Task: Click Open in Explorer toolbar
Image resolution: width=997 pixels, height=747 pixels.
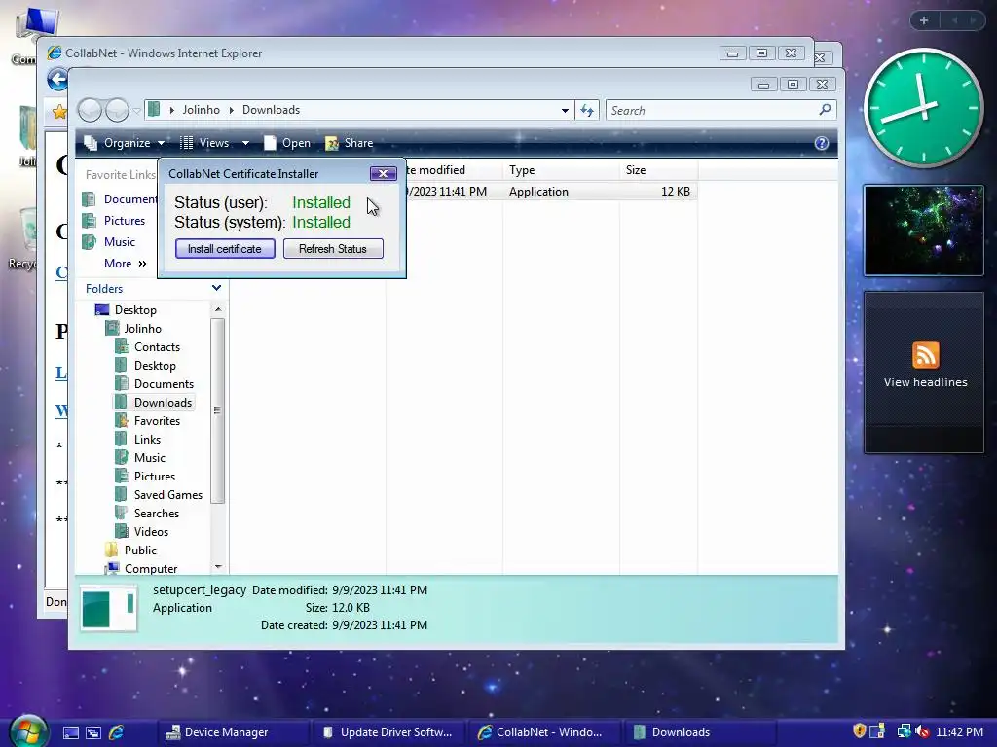Action: click(x=288, y=143)
